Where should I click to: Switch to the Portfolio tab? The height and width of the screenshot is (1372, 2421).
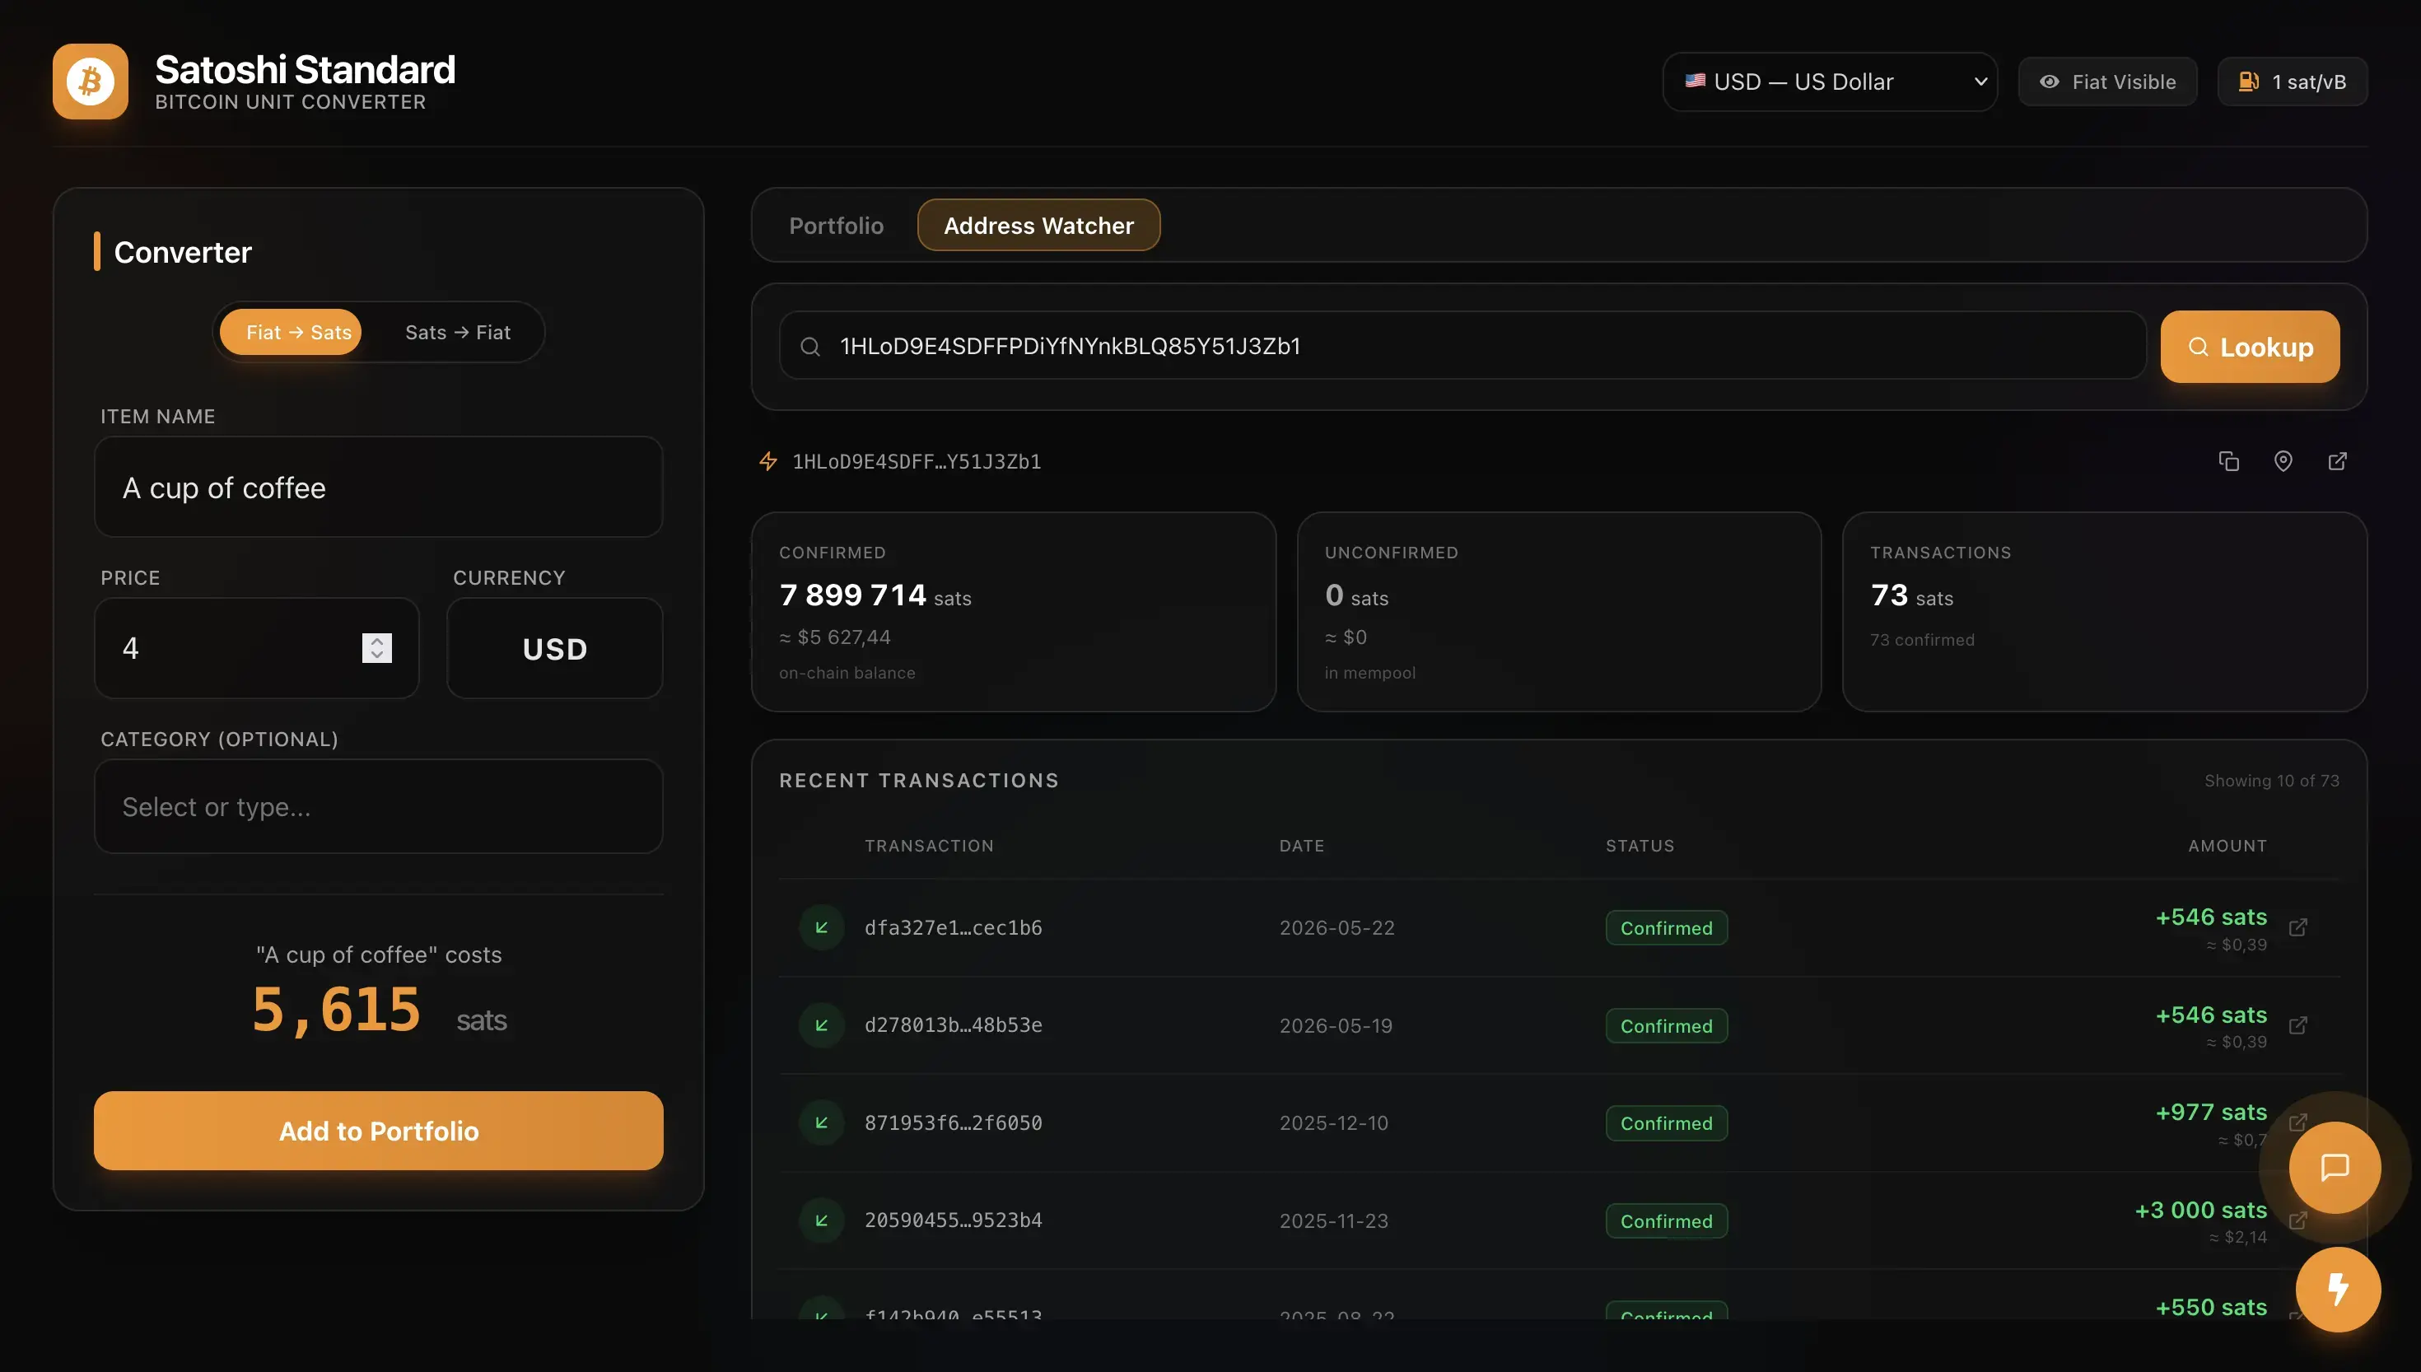point(836,225)
